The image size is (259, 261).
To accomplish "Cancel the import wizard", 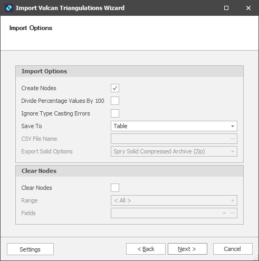I will [x=233, y=249].
